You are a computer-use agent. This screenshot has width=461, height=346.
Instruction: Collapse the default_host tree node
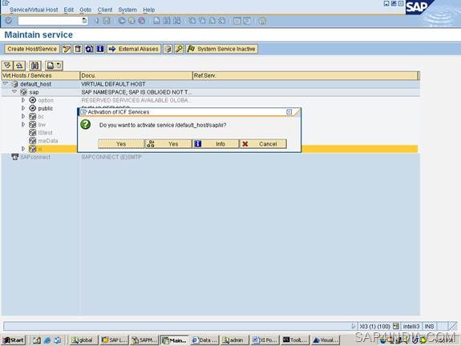[6, 84]
